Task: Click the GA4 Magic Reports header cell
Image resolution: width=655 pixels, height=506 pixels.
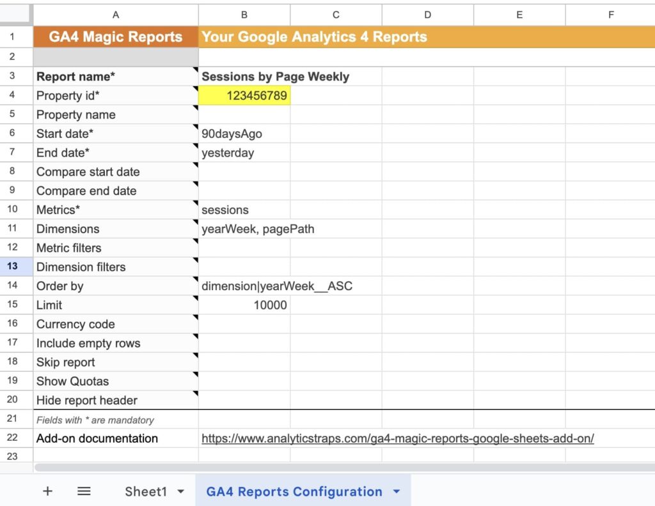Action: [x=115, y=37]
